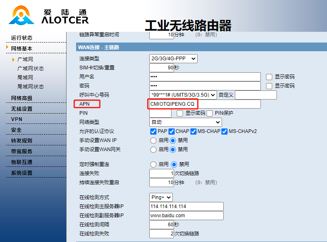Open the 在线检测方式 Ping+ dropdown

[161, 197]
